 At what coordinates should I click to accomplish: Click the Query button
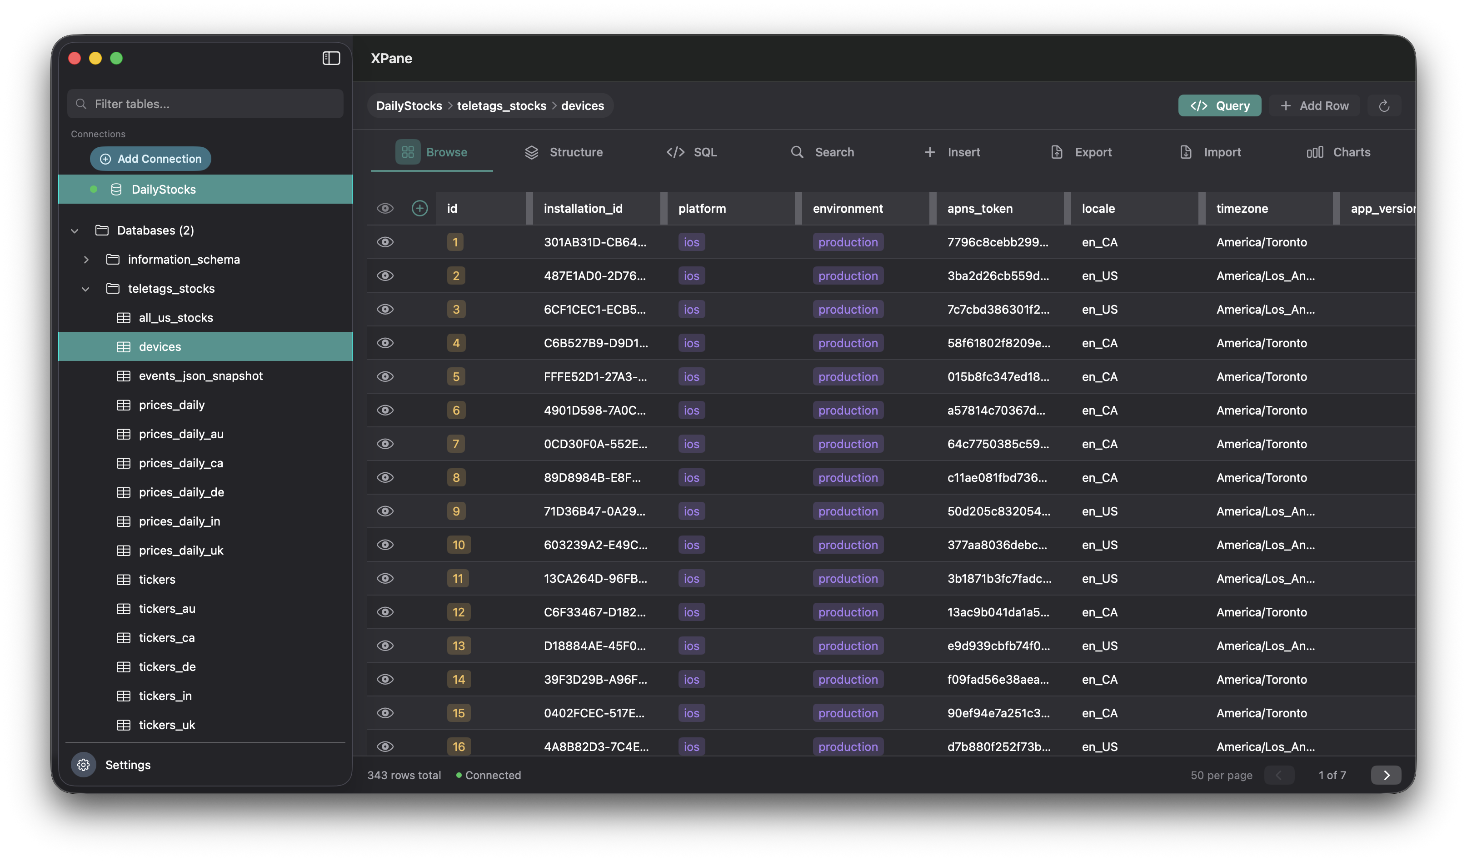coord(1219,106)
